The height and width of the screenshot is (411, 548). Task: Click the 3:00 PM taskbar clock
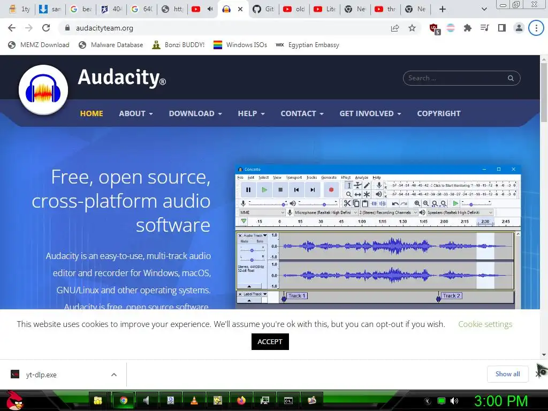[501, 401]
